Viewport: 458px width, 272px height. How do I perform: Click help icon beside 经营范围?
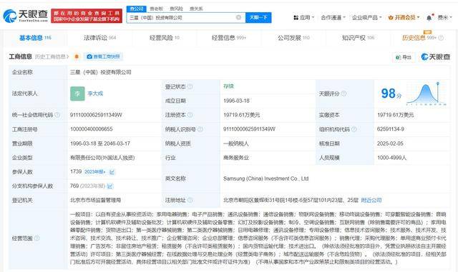36,238
